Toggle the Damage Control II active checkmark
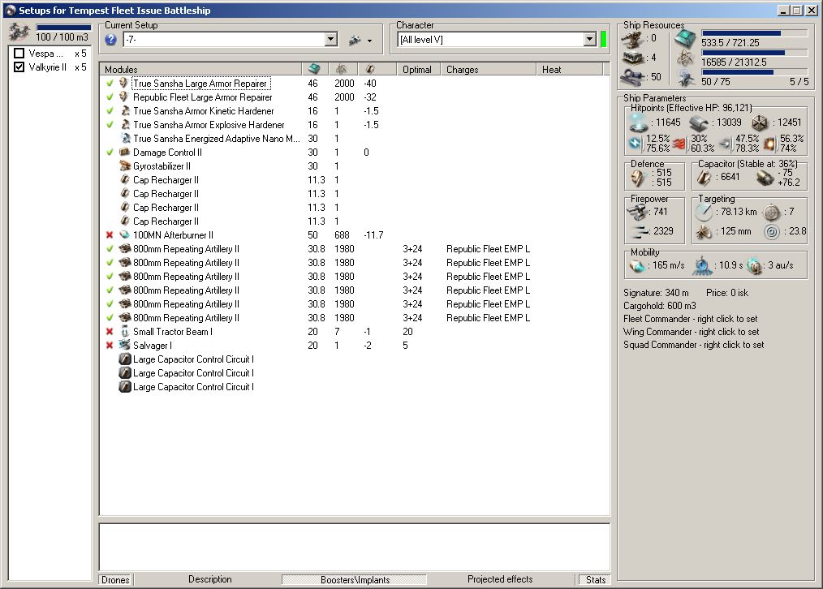The width and height of the screenshot is (823, 589). [x=110, y=152]
